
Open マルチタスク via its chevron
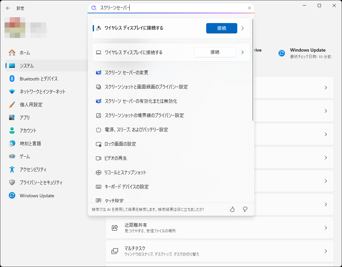pos(326,251)
